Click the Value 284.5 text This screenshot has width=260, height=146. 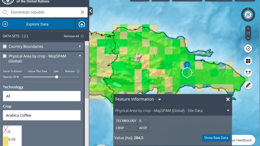[x=129, y=138]
